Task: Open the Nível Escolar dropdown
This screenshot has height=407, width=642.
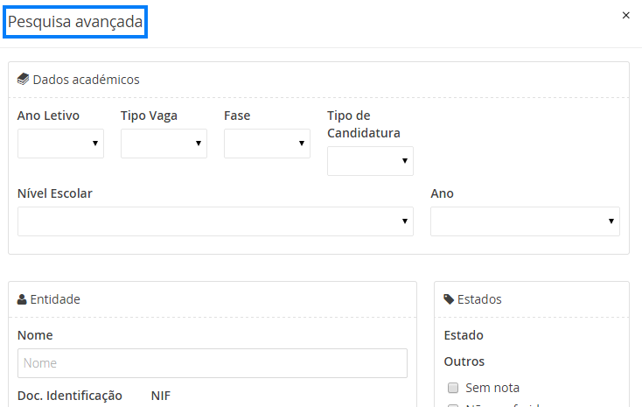Action: pos(215,221)
